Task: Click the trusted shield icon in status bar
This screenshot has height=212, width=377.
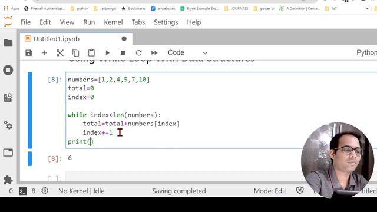Action: (300, 191)
